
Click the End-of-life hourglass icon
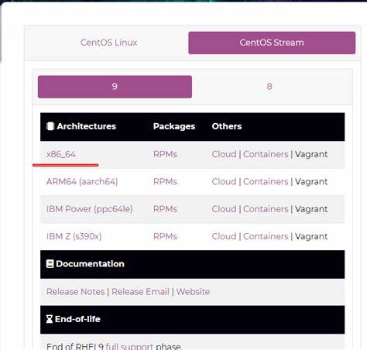pyautogui.click(x=50, y=319)
